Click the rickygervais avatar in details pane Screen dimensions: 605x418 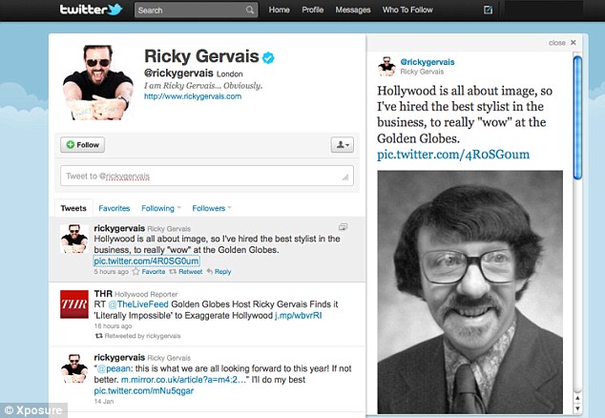(x=386, y=67)
